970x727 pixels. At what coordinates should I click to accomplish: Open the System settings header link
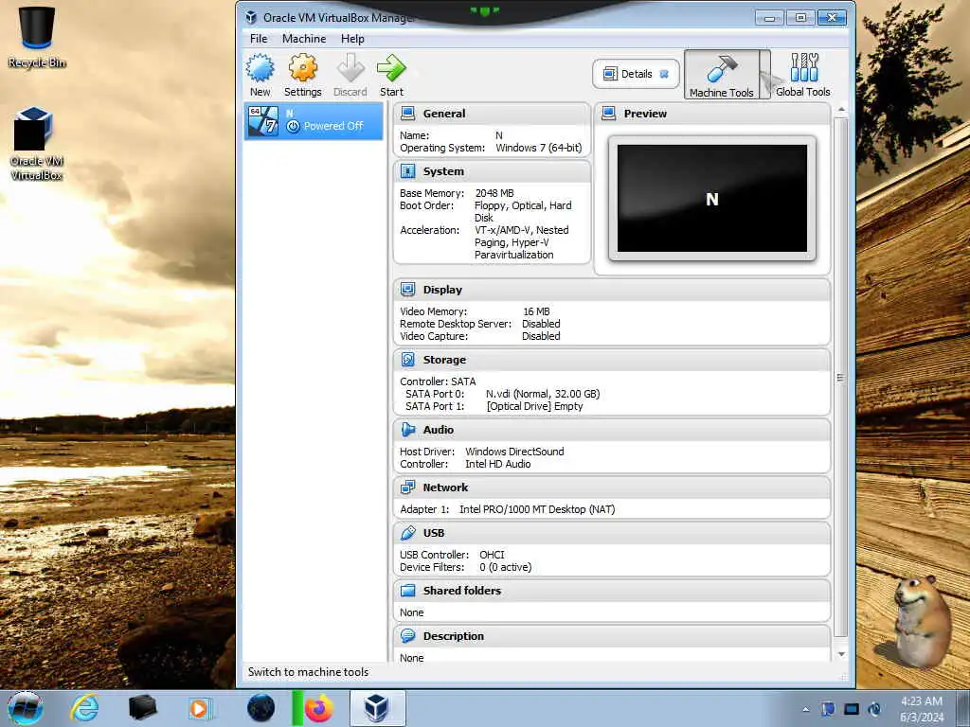click(x=443, y=171)
